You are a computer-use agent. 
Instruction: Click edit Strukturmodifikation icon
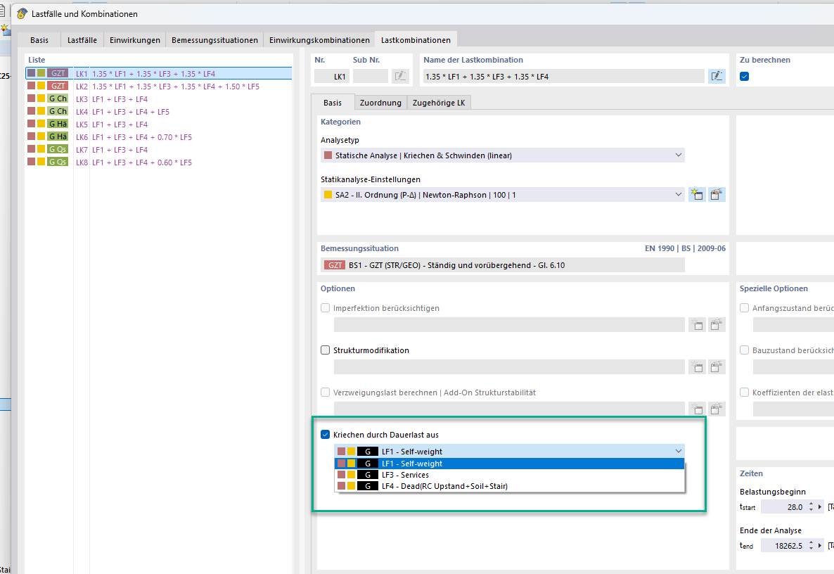pyautogui.click(x=717, y=366)
